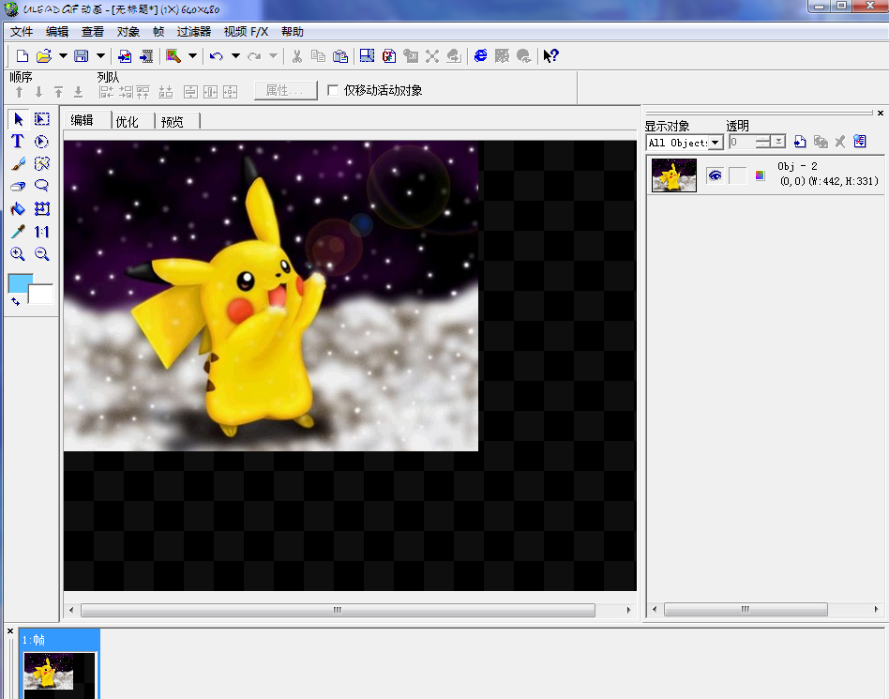
Task: Click the transparency value input field
Action: point(742,142)
